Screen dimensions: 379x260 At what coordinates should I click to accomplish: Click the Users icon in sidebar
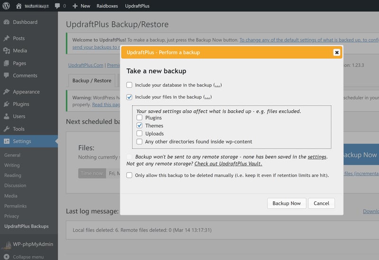pyautogui.click(x=6, y=116)
